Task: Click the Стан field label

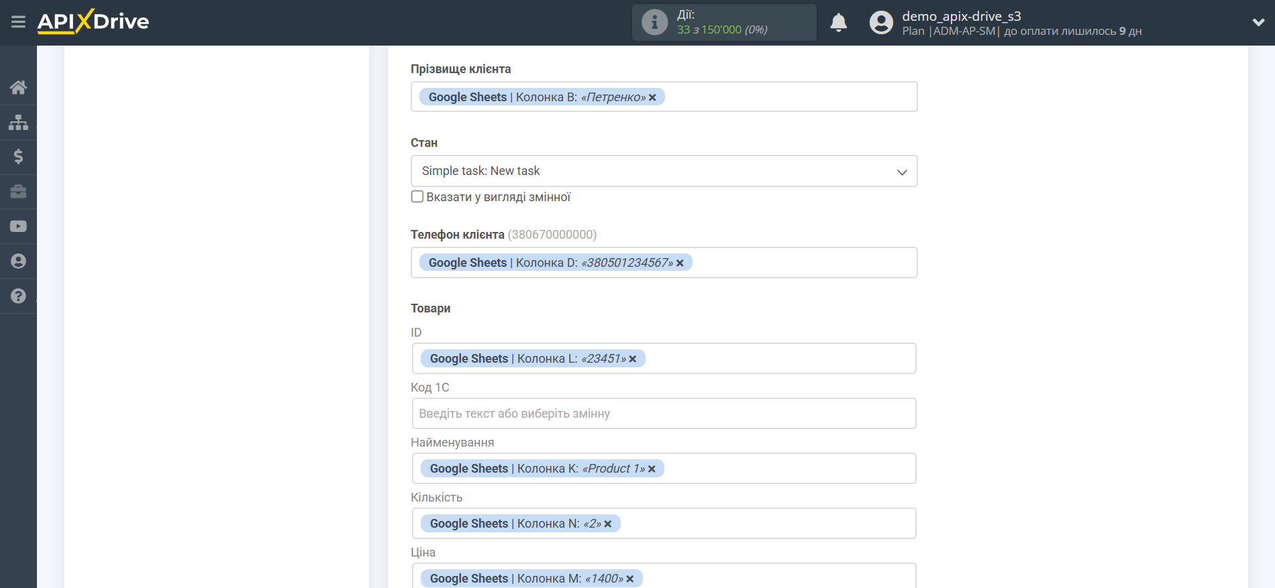Action: 424,143
